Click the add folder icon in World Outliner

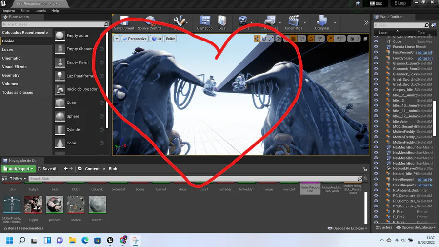coord(434,25)
